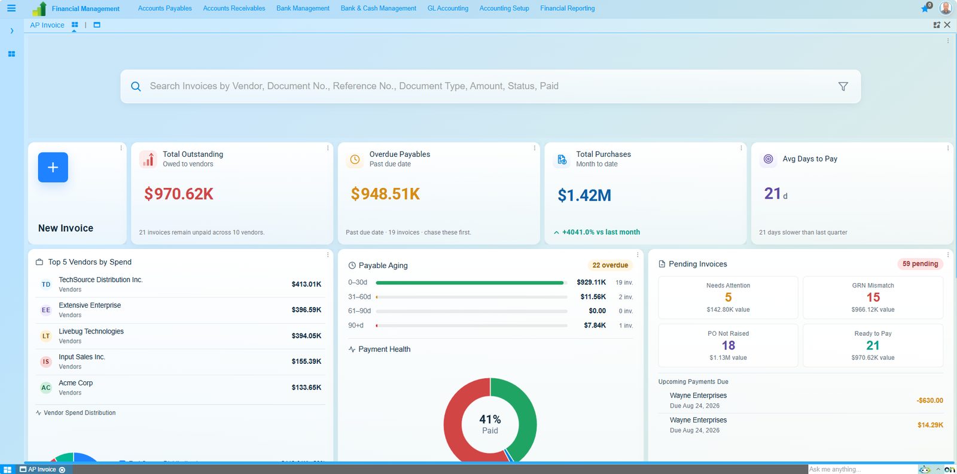This screenshot has height=474, width=957.
Task: Open Financial Reporting menu
Action: tap(568, 8)
